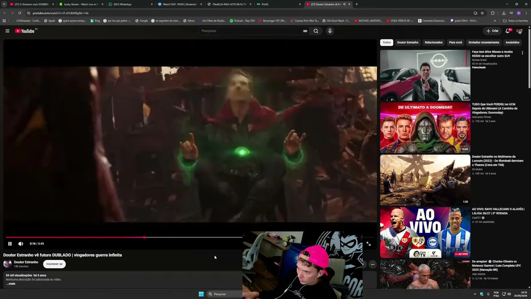This screenshot has width=531, height=299.
Task: Expand the video description with '...mais'
Action: [x=11, y=284]
